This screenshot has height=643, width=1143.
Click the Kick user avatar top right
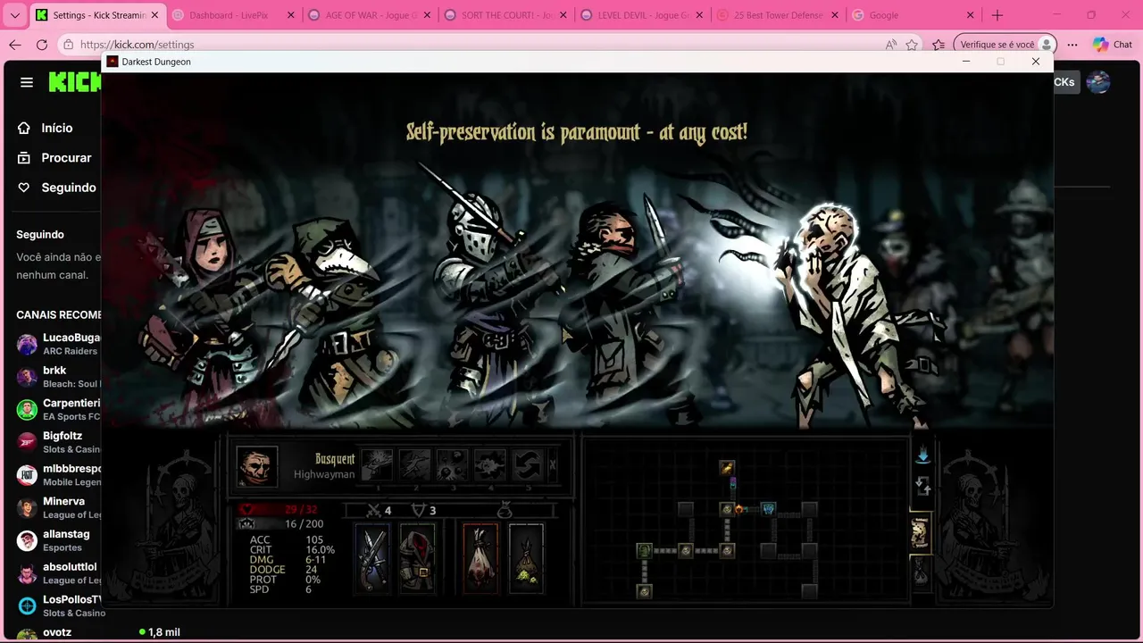[x=1098, y=82]
